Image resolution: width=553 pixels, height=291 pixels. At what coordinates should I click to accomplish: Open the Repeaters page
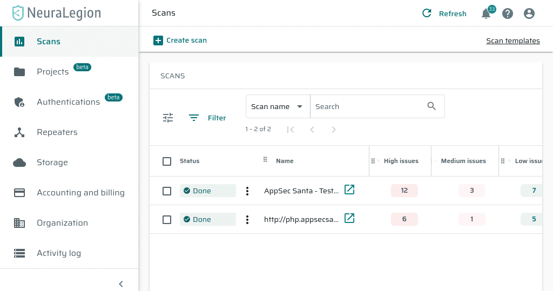(70, 132)
